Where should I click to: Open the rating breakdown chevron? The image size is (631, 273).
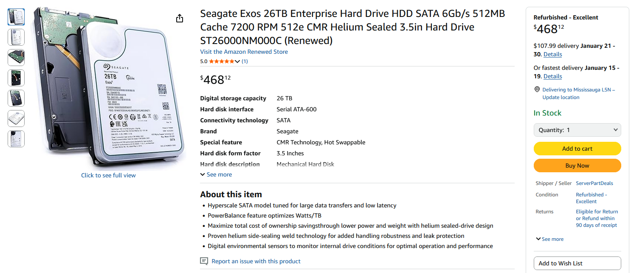coord(237,61)
